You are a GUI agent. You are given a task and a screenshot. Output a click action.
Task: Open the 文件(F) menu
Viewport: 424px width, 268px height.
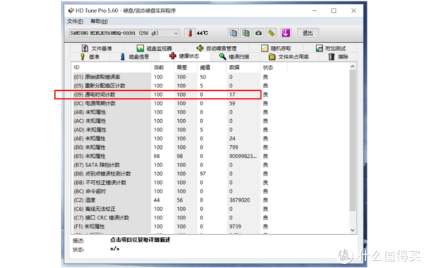tap(75, 21)
